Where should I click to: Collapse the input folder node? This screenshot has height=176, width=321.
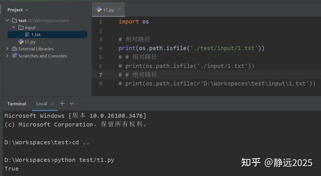[x=13, y=27]
